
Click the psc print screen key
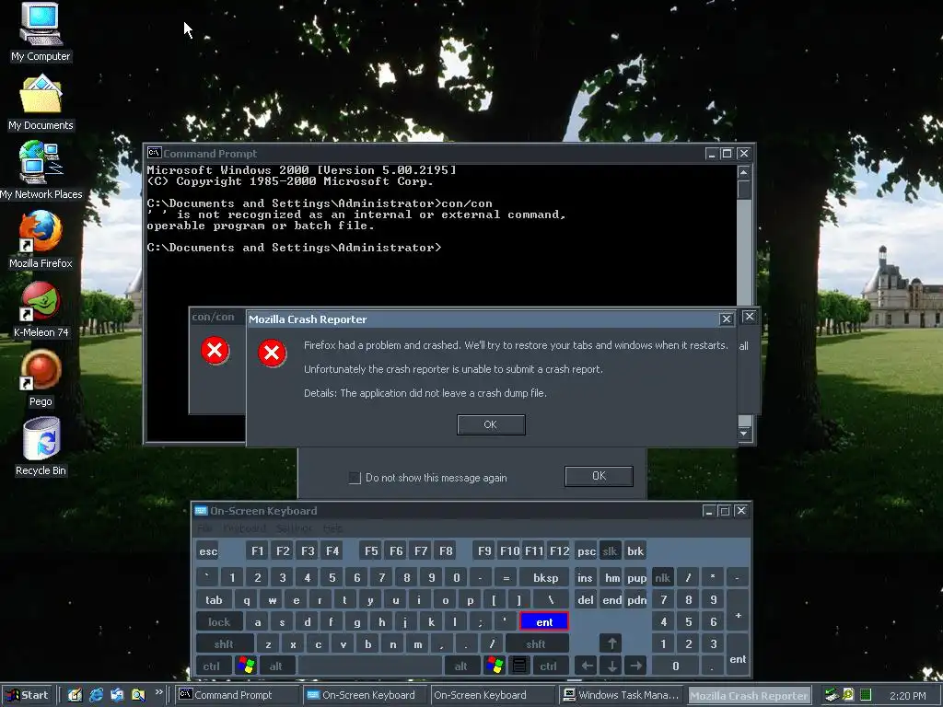[x=586, y=551]
